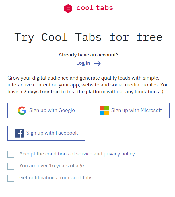175x197 pixels.
Task: Click the red Cool Tabs hexagon logo
Action: pyautogui.click(x=68, y=9)
